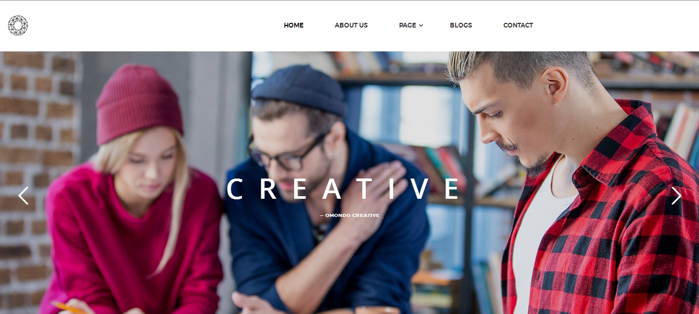Viewport: 699px width, 314px height.
Task: Go to the BLOGS section
Action: (461, 25)
